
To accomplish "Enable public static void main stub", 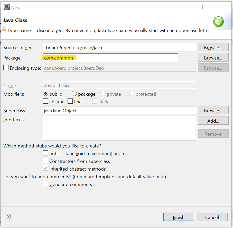I will pos(45,153).
